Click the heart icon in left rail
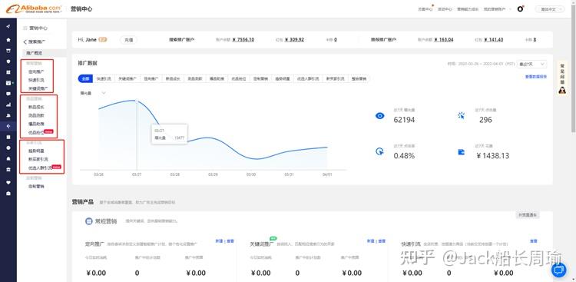The height and width of the screenshot is (282, 576). [x=8, y=182]
